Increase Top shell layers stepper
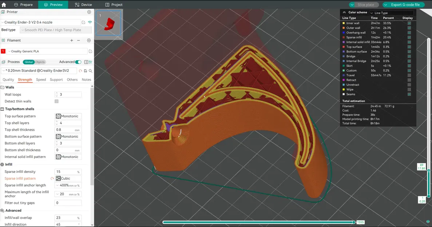The image size is (432, 227). tap(57, 122)
